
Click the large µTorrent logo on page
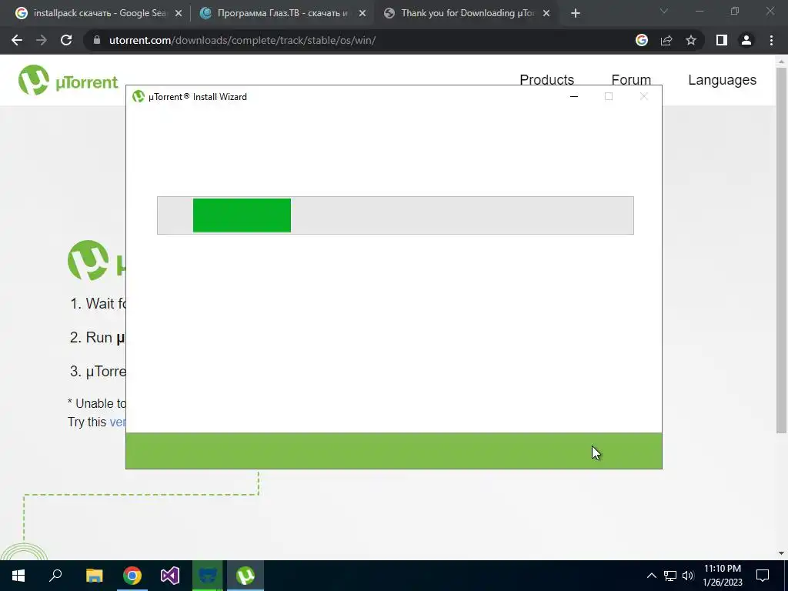96,260
